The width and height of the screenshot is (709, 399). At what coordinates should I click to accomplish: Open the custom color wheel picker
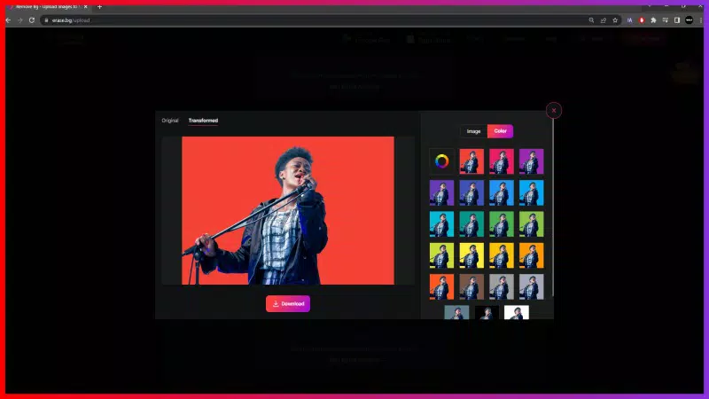click(441, 161)
